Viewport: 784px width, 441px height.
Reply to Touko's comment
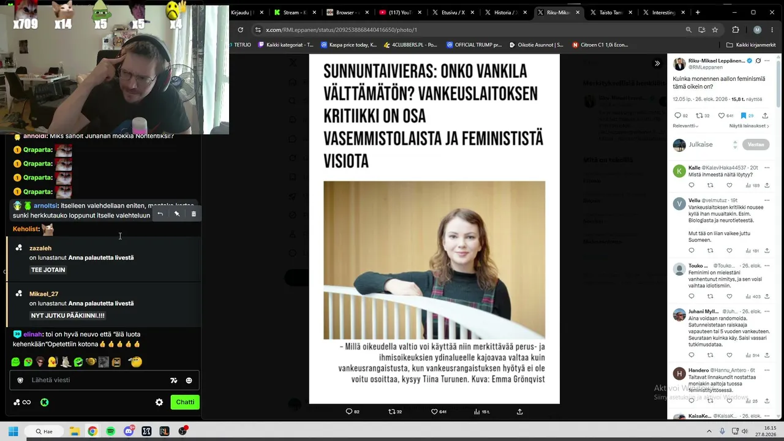pyautogui.click(x=692, y=296)
